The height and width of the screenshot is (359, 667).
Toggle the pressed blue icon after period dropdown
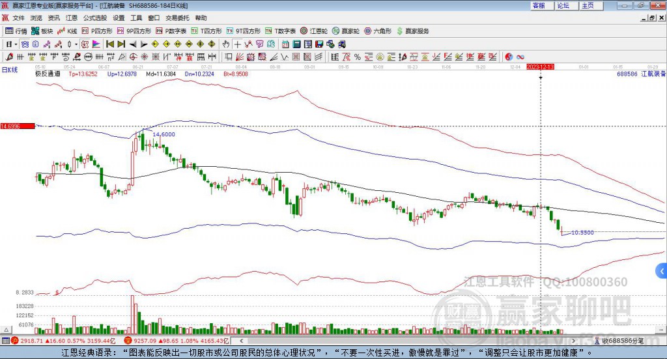pyautogui.click(x=25, y=44)
